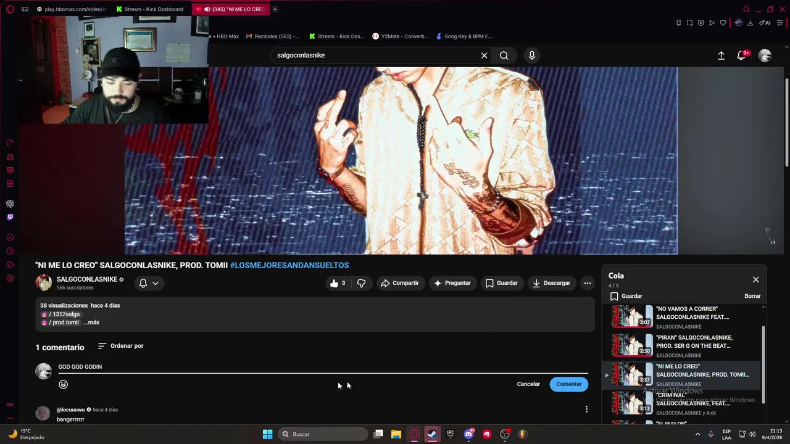Image resolution: width=790 pixels, height=444 pixels.
Task: Open the Opera AI assistant button
Action: point(765,23)
